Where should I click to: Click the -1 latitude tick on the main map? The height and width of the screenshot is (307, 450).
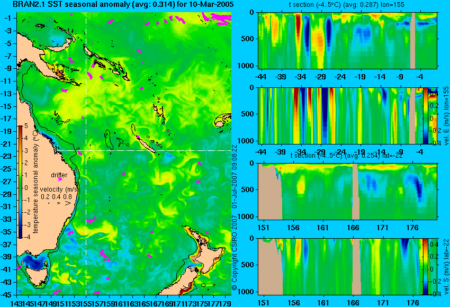[x=7, y=18]
